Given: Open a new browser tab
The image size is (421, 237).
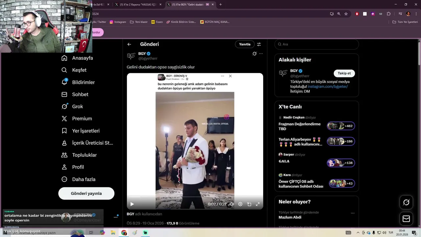Looking at the screenshot, I should click(x=220, y=5).
